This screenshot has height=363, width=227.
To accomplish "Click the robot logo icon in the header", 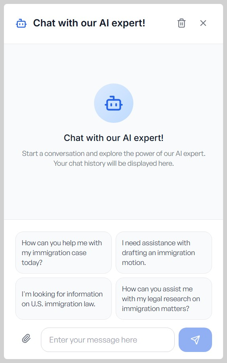I will pos(21,23).
